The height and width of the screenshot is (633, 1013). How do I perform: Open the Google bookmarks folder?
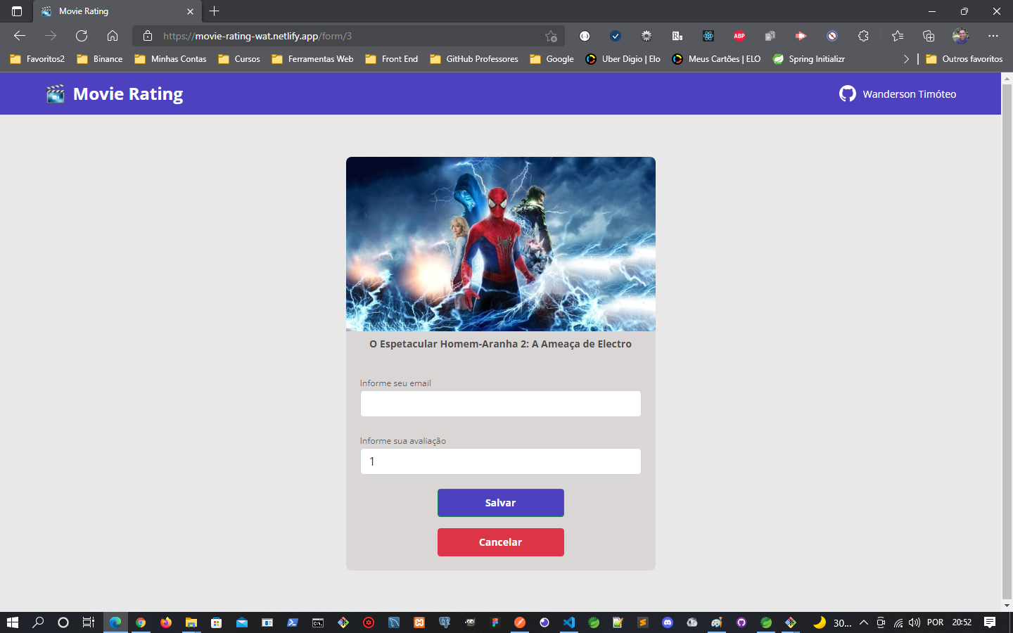(x=552, y=59)
